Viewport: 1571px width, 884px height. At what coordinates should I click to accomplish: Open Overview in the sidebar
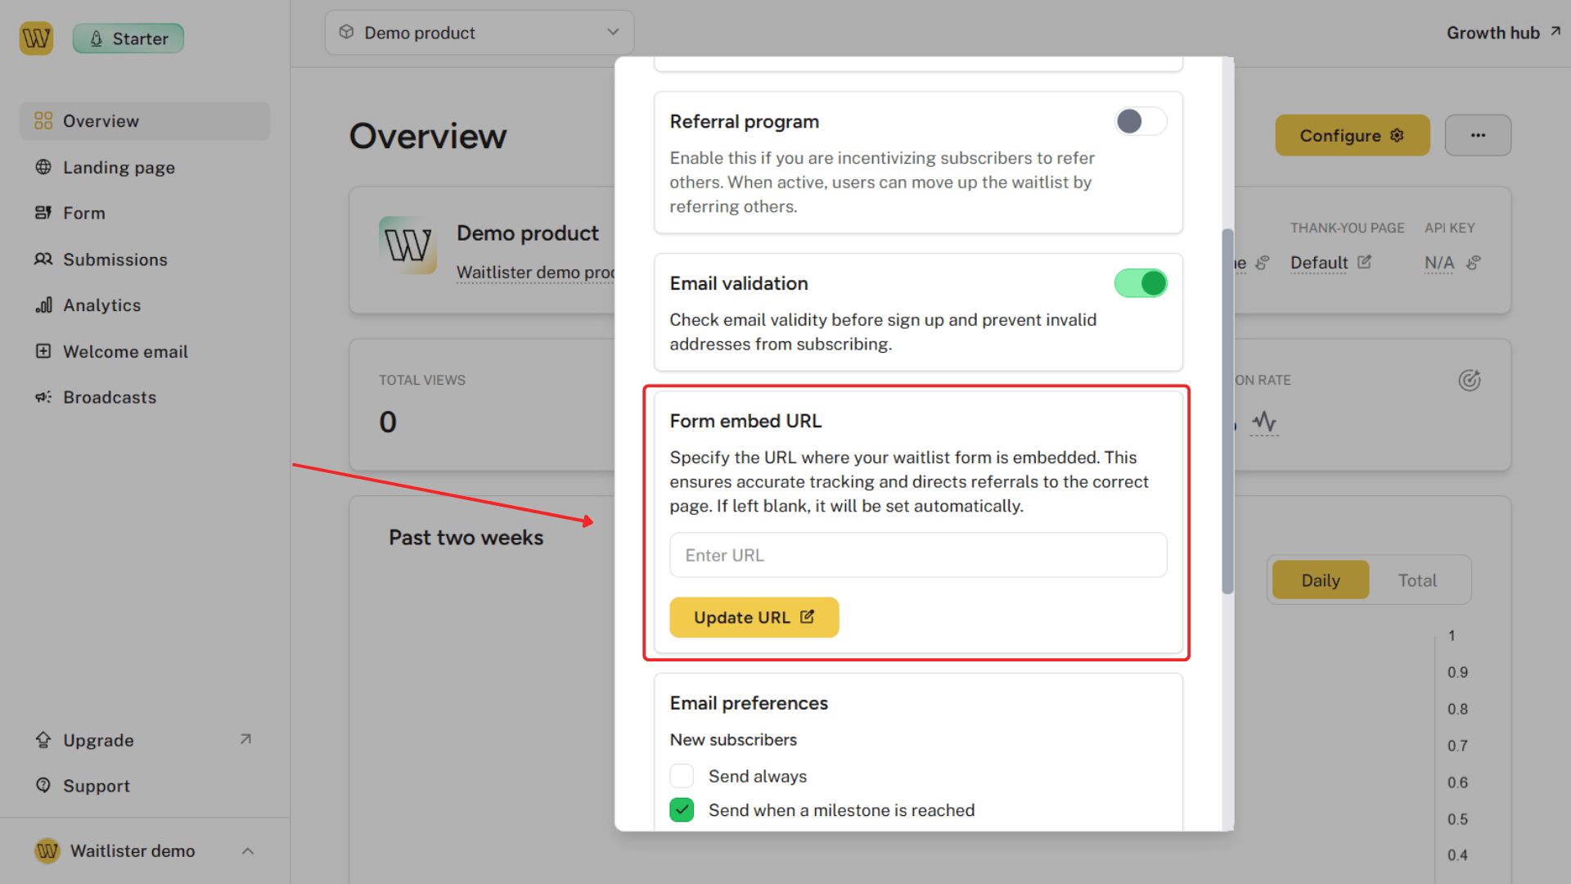click(x=145, y=121)
